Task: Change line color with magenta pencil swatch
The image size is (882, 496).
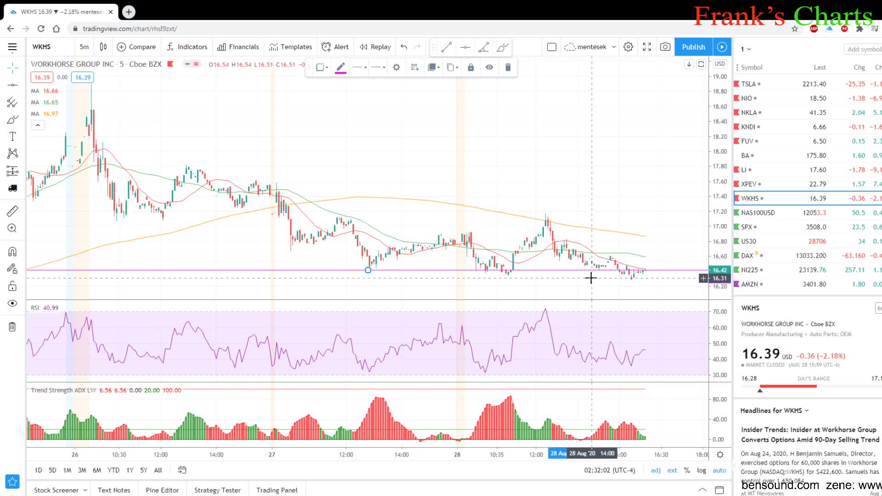Action: [x=340, y=68]
